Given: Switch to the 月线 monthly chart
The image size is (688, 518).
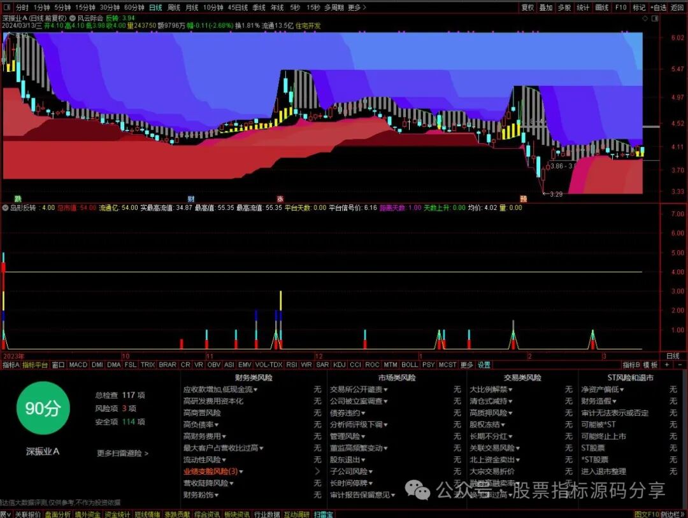Looking at the screenshot, I should pos(192,8).
